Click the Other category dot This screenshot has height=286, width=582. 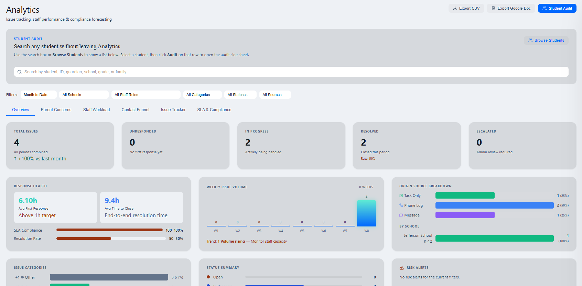click(22, 277)
